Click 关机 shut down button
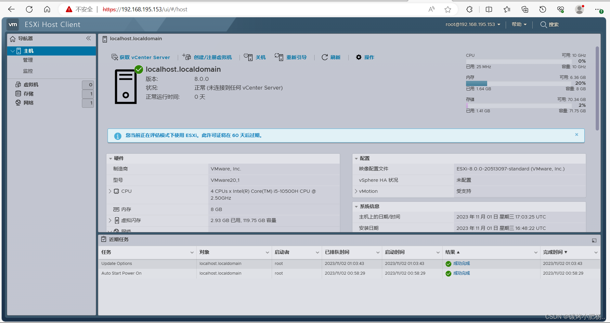The image size is (610, 323). [255, 57]
